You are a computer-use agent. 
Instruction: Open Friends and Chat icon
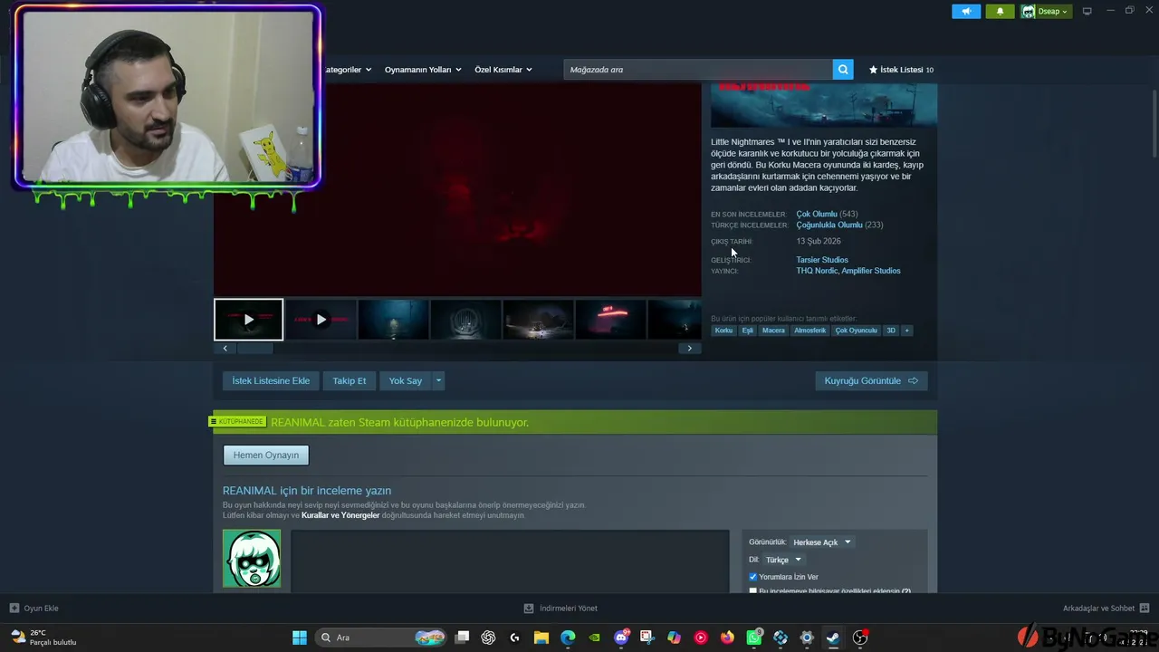(1145, 609)
